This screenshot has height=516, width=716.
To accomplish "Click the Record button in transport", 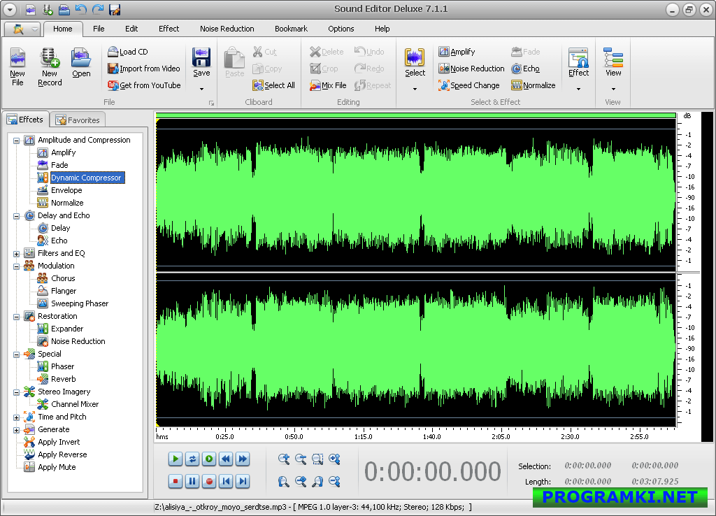I will coord(209,481).
